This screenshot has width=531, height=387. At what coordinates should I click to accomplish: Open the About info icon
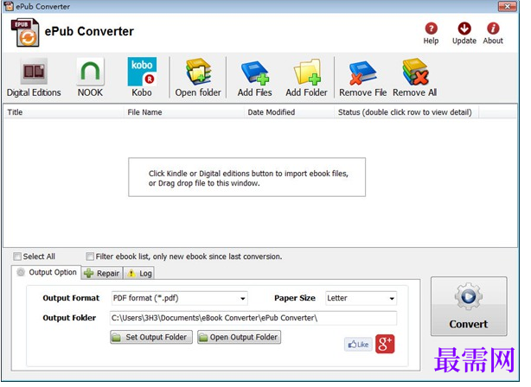pyautogui.click(x=493, y=29)
